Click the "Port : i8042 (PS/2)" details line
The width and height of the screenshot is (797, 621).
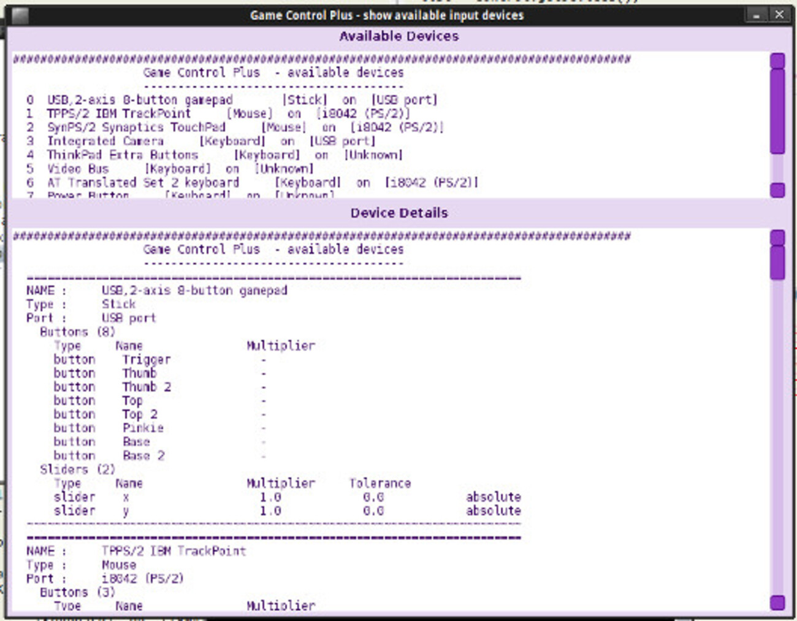coord(105,579)
